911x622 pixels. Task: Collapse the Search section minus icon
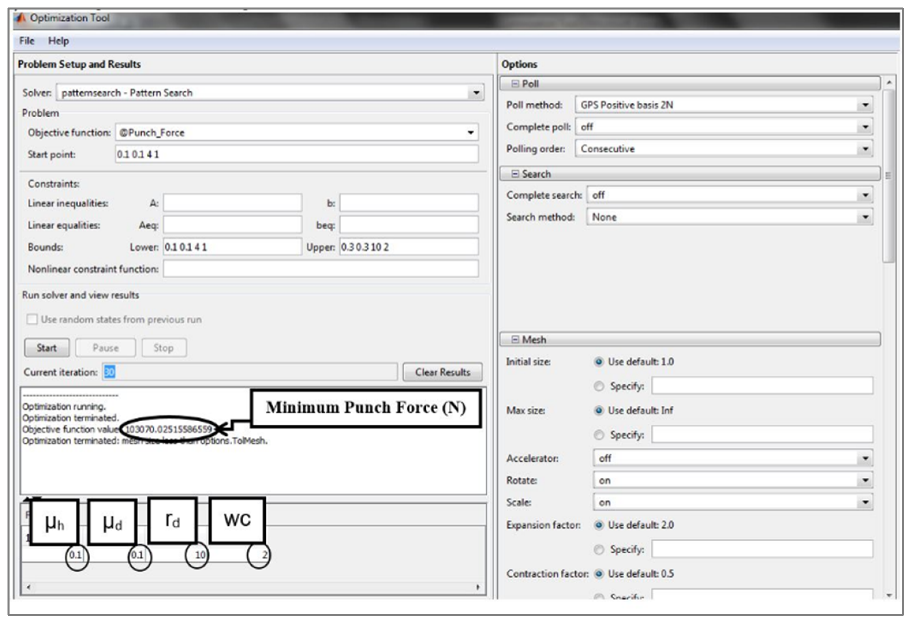click(515, 174)
